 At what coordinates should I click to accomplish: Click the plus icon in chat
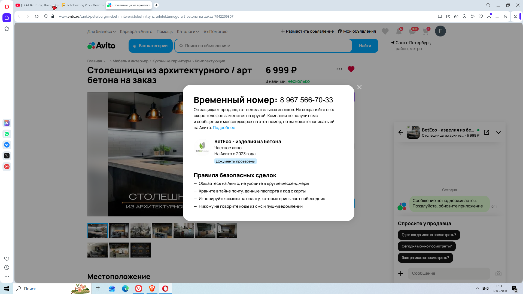point(401,274)
